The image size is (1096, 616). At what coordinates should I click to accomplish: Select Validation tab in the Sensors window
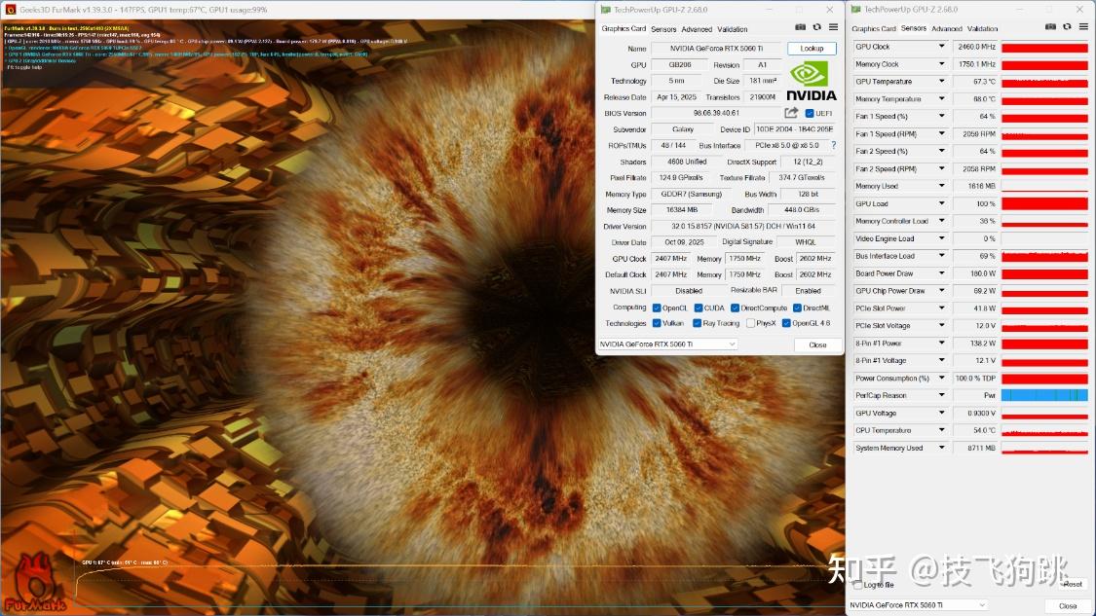click(x=982, y=28)
